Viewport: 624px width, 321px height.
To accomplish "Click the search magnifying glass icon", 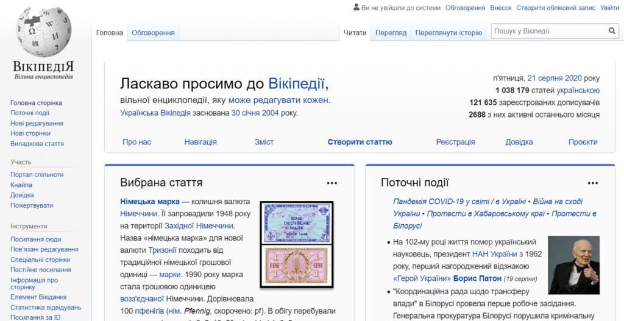I will click(611, 31).
